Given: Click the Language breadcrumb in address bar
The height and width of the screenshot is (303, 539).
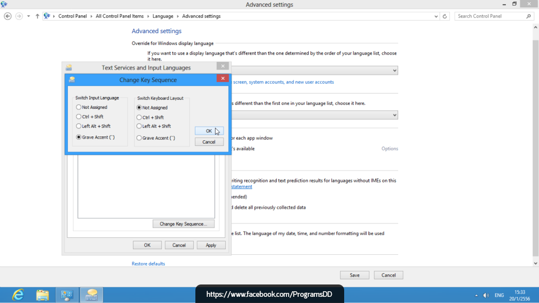Looking at the screenshot, I should [x=163, y=16].
